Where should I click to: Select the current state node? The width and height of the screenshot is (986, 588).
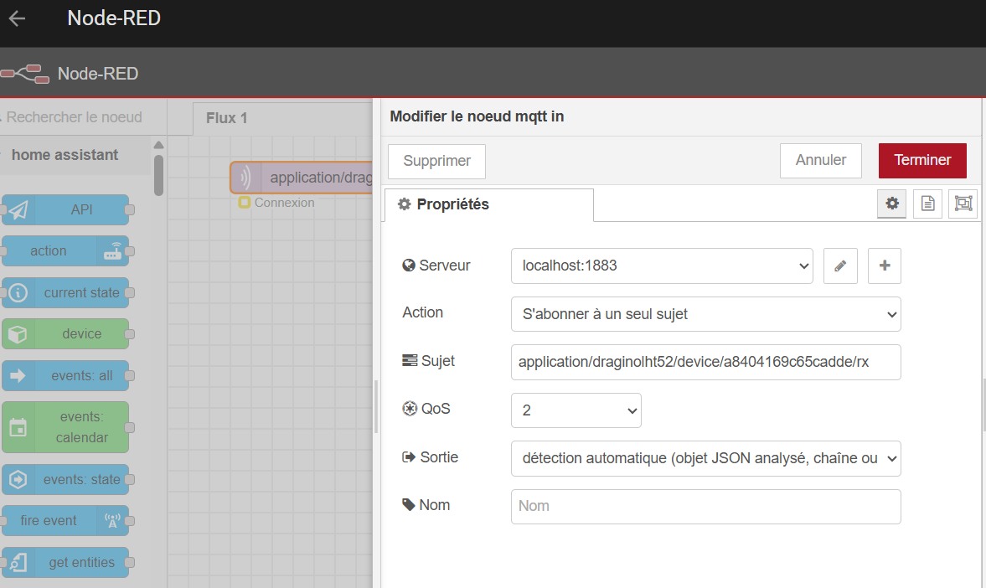(67, 293)
